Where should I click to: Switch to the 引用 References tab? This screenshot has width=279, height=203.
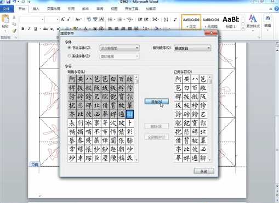click(71, 9)
